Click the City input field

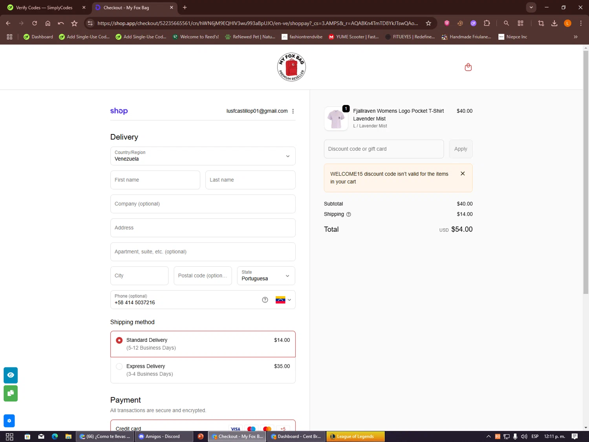click(x=139, y=276)
